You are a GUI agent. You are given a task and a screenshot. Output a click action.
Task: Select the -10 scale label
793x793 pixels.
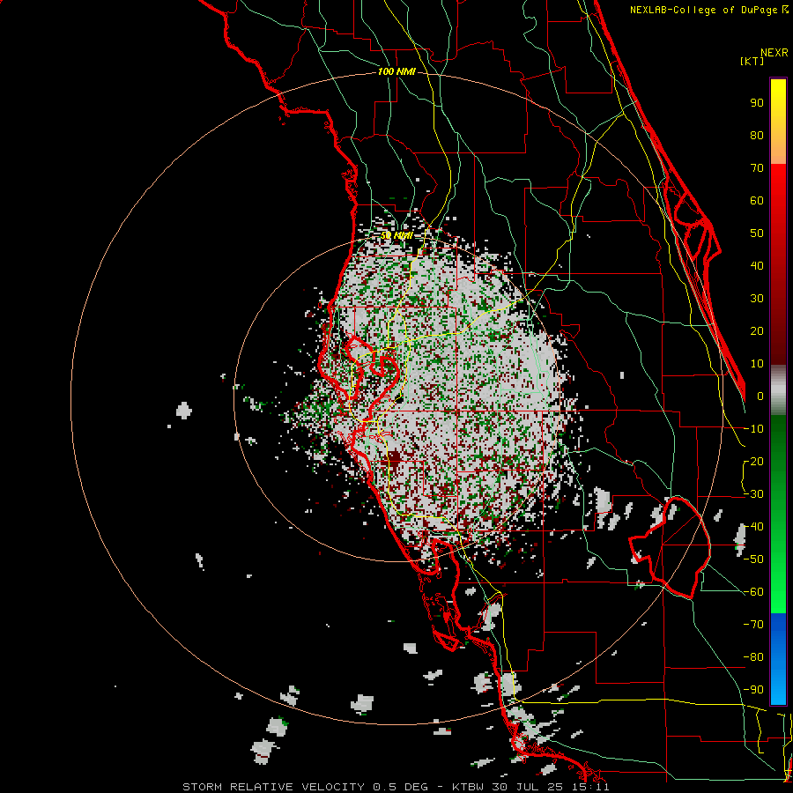coord(753,429)
